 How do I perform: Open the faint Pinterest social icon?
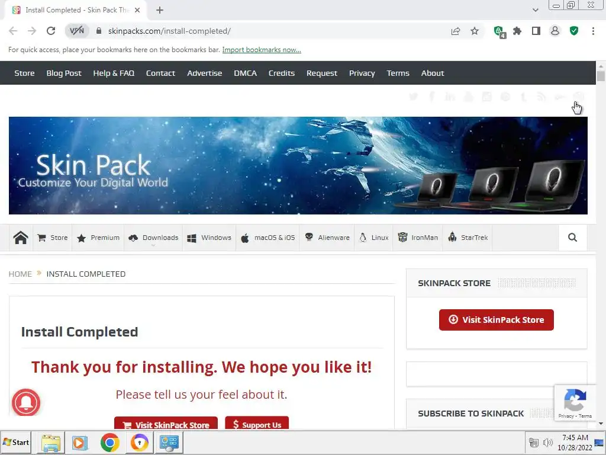click(505, 97)
